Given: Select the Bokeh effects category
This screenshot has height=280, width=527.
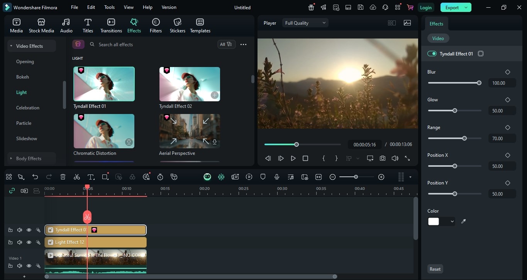Looking at the screenshot, I should [22, 77].
